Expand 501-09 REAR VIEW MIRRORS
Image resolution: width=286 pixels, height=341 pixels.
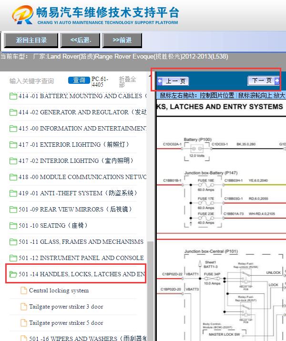point(75,210)
